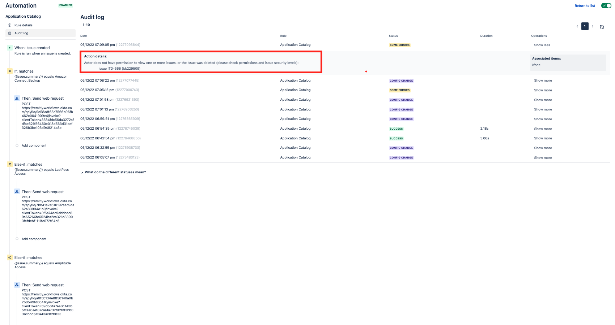Click the Jira action icon on first Send web request
615x325 pixels.
coord(17,98)
